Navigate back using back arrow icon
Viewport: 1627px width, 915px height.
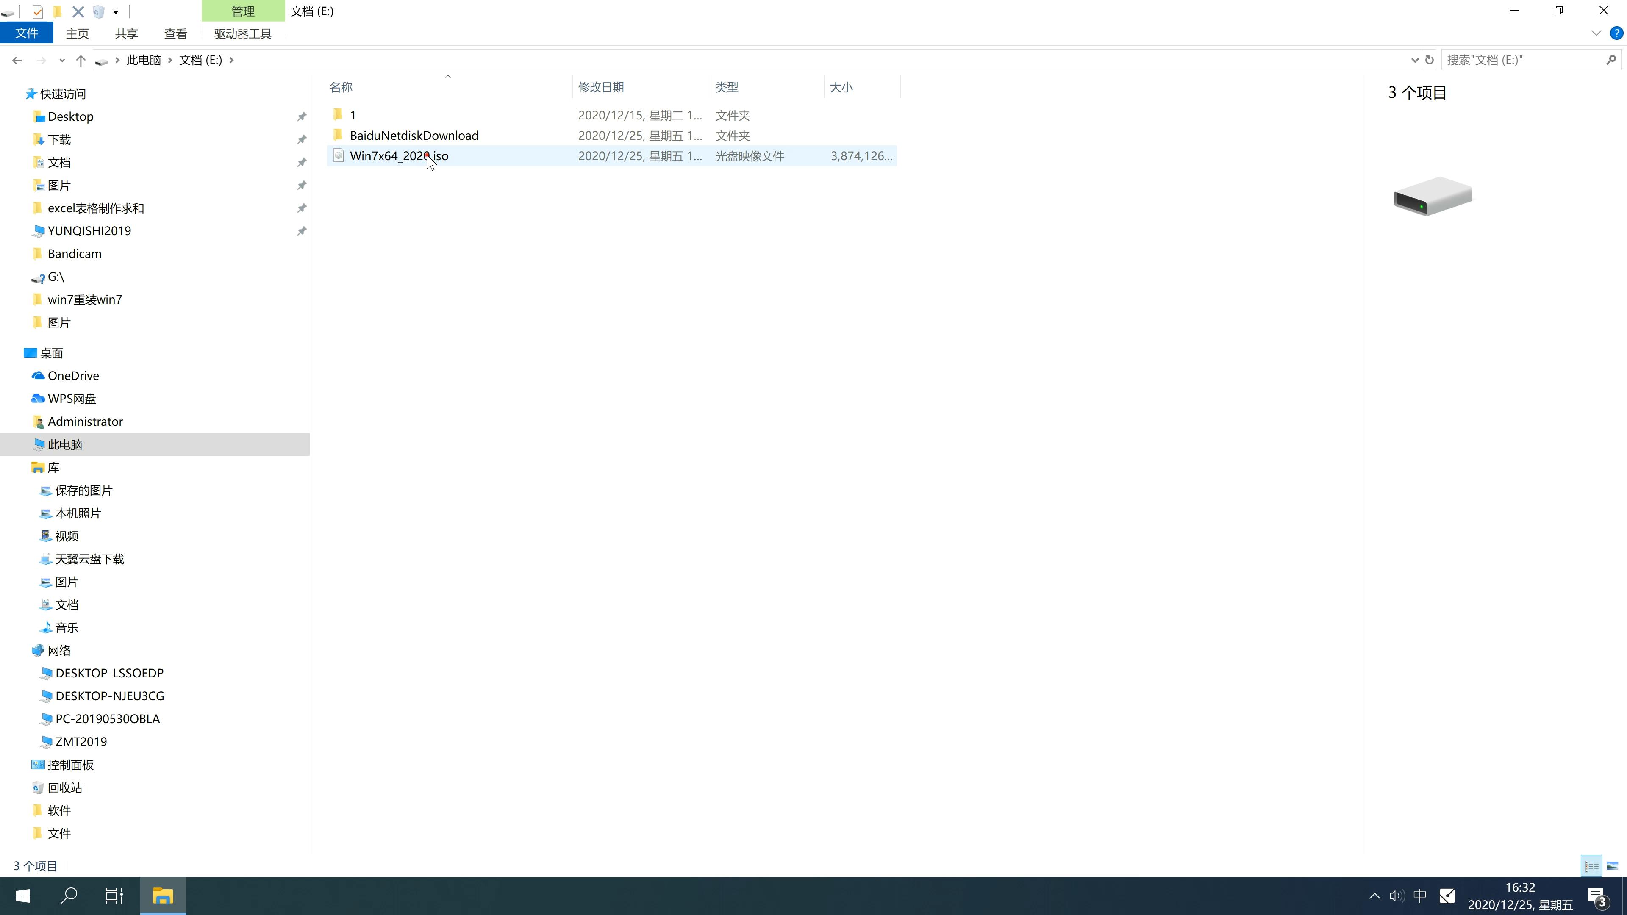coord(16,59)
